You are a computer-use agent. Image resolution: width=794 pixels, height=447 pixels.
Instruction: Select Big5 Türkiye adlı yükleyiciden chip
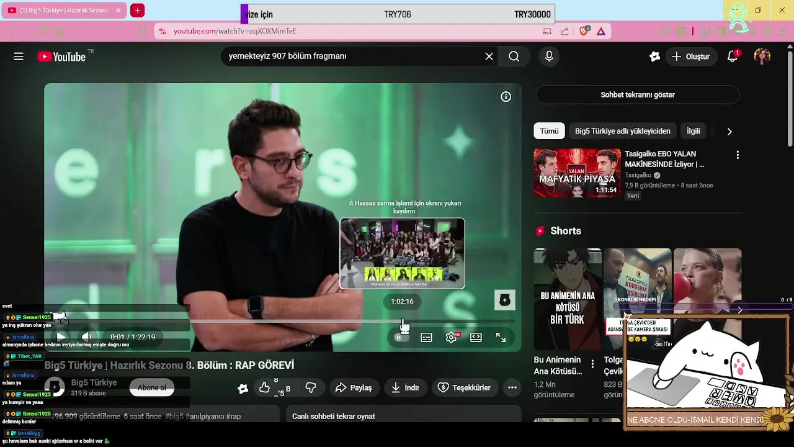coord(623,131)
